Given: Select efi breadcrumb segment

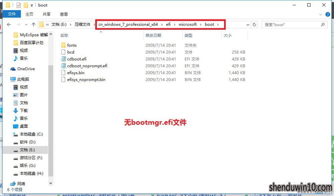Looking at the screenshot, I should click(x=168, y=24).
